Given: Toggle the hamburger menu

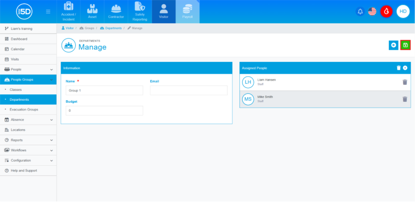Looking at the screenshot, I should tap(48, 11).
